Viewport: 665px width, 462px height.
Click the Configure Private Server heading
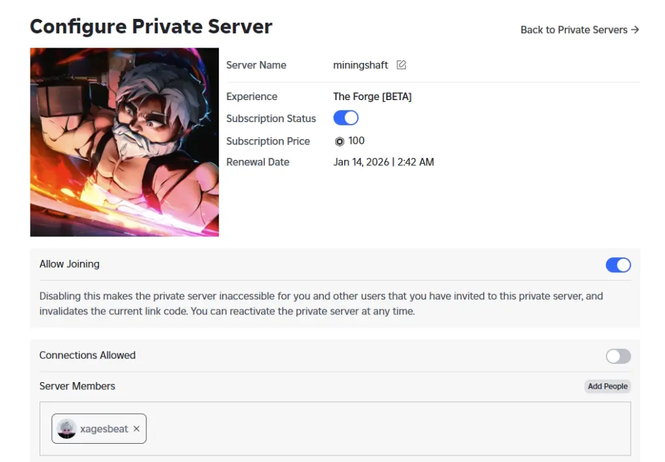(151, 26)
